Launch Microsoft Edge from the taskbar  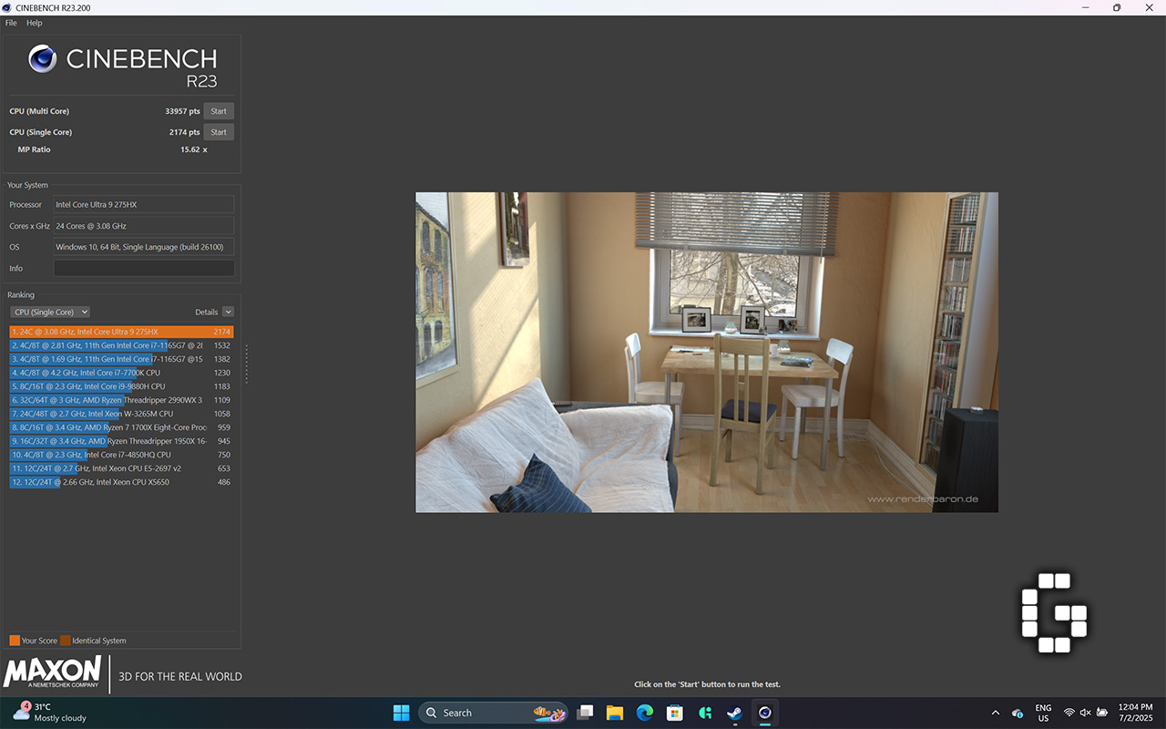[x=645, y=713]
